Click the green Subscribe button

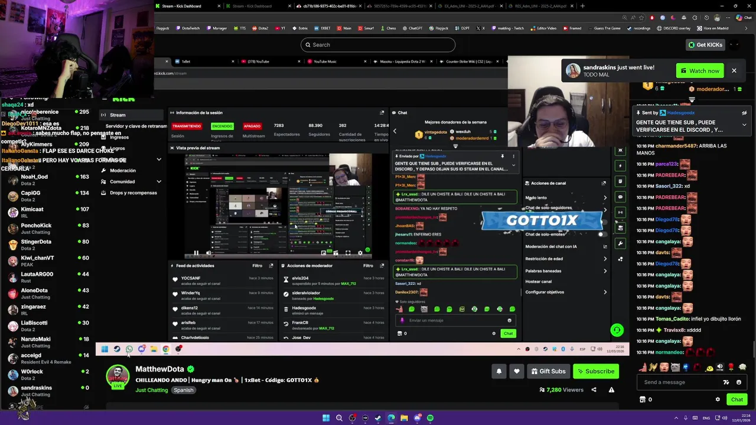pos(595,371)
